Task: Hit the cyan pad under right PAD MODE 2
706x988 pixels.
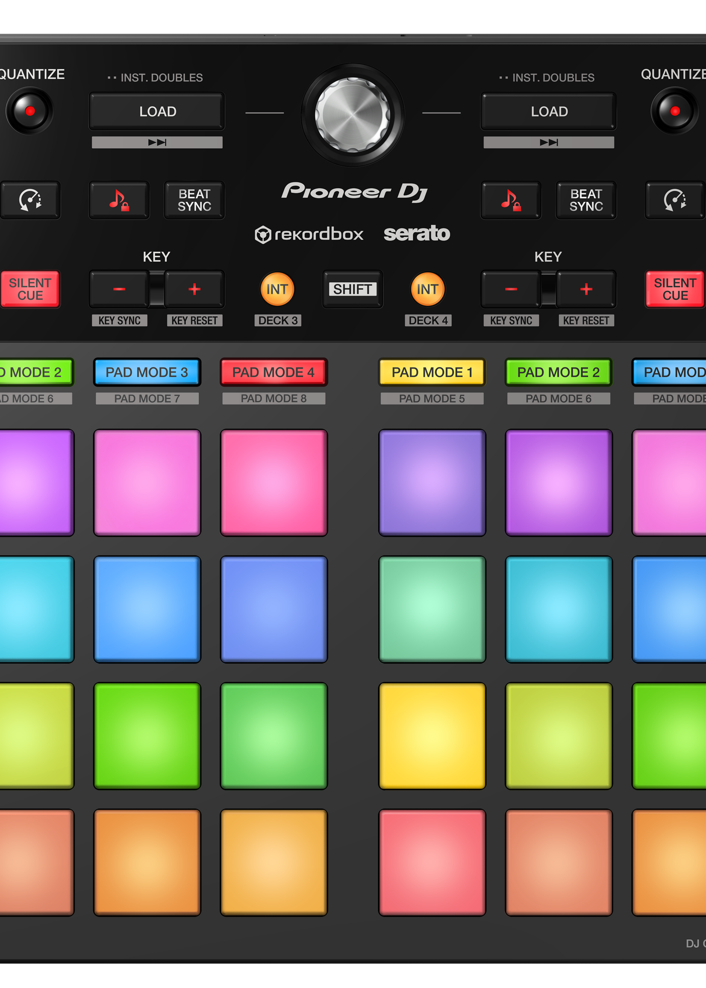Action: coord(559,609)
